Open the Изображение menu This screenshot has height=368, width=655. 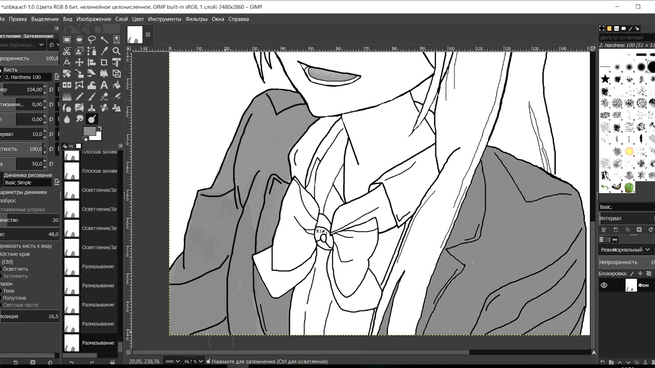click(94, 19)
